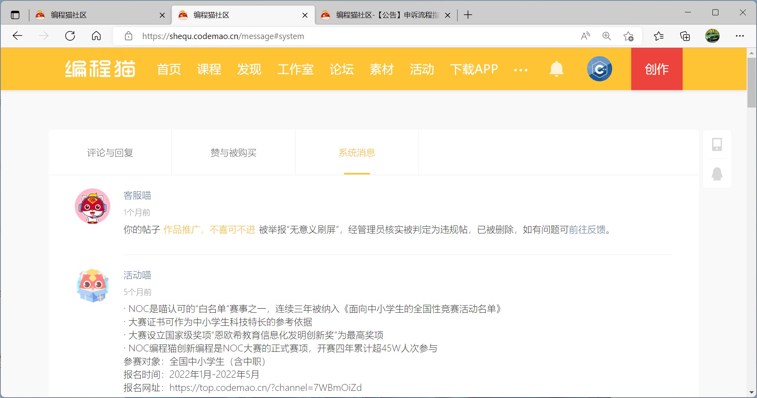Go to 首页 in the navigation

tap(169, 69)
